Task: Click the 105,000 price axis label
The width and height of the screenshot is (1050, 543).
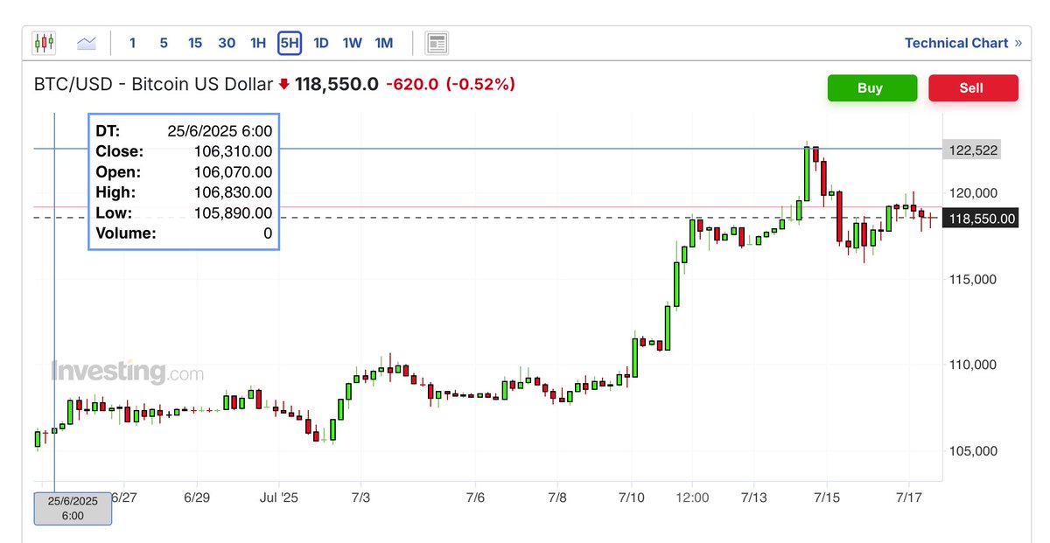Action: coord(973,451)
